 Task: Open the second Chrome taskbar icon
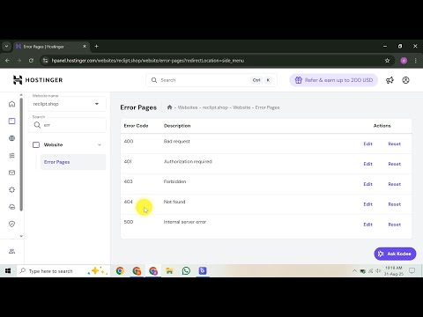click(137, 270)
